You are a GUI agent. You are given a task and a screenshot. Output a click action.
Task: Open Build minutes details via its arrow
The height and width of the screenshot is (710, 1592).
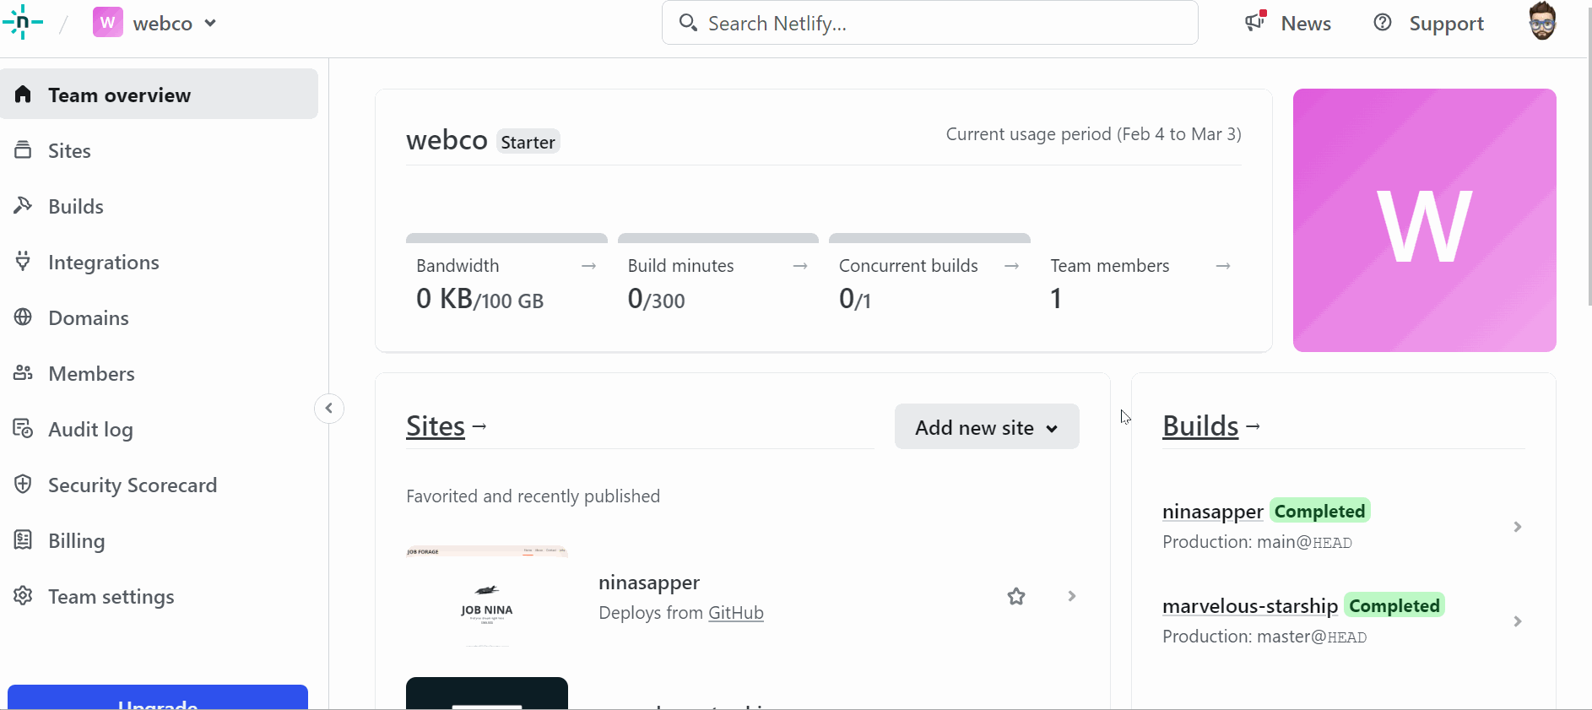click(x=800, y=266)
